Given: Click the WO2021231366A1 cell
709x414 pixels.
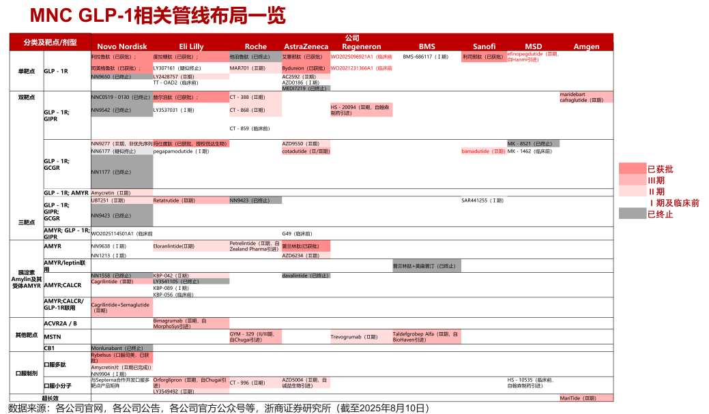Looking at the screenshot, I should point(361,68).
